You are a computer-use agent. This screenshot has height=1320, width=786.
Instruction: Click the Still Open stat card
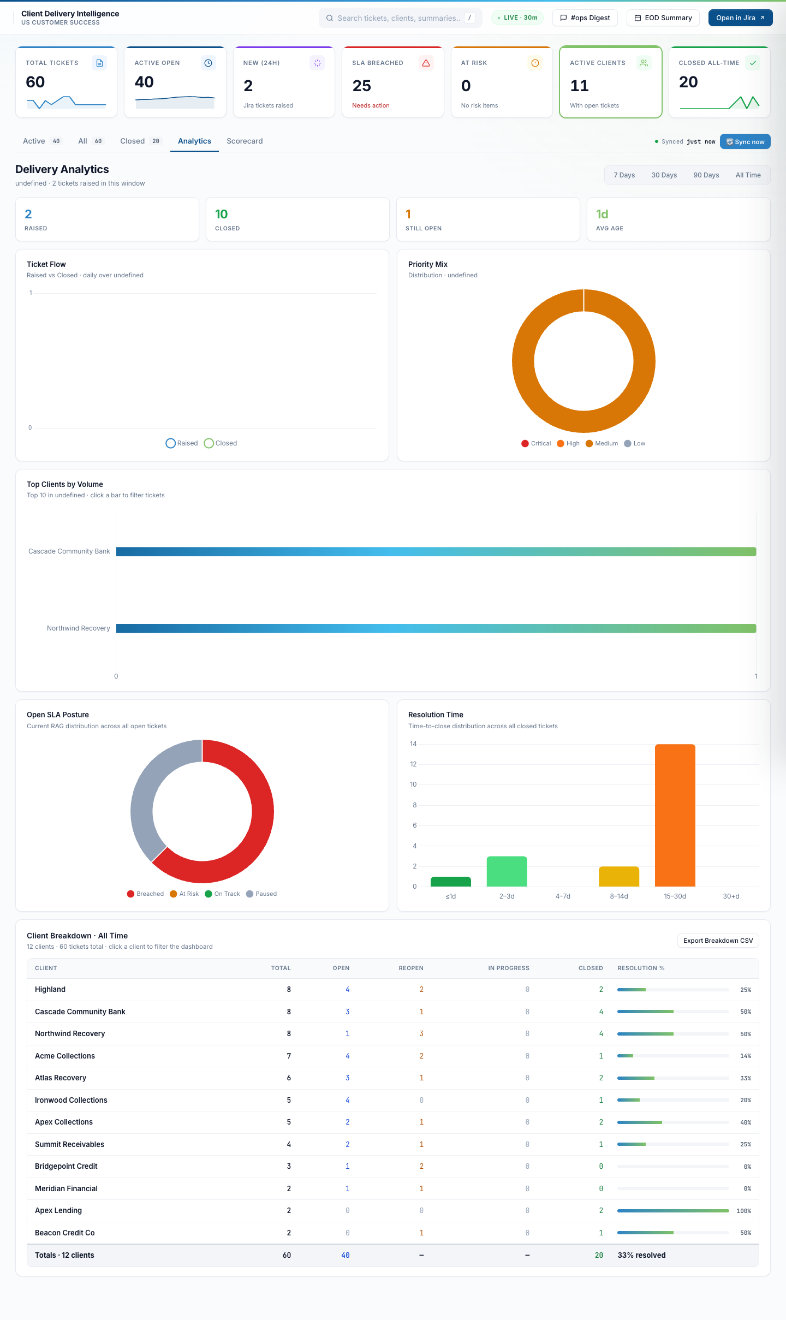[x=488, y=219]
